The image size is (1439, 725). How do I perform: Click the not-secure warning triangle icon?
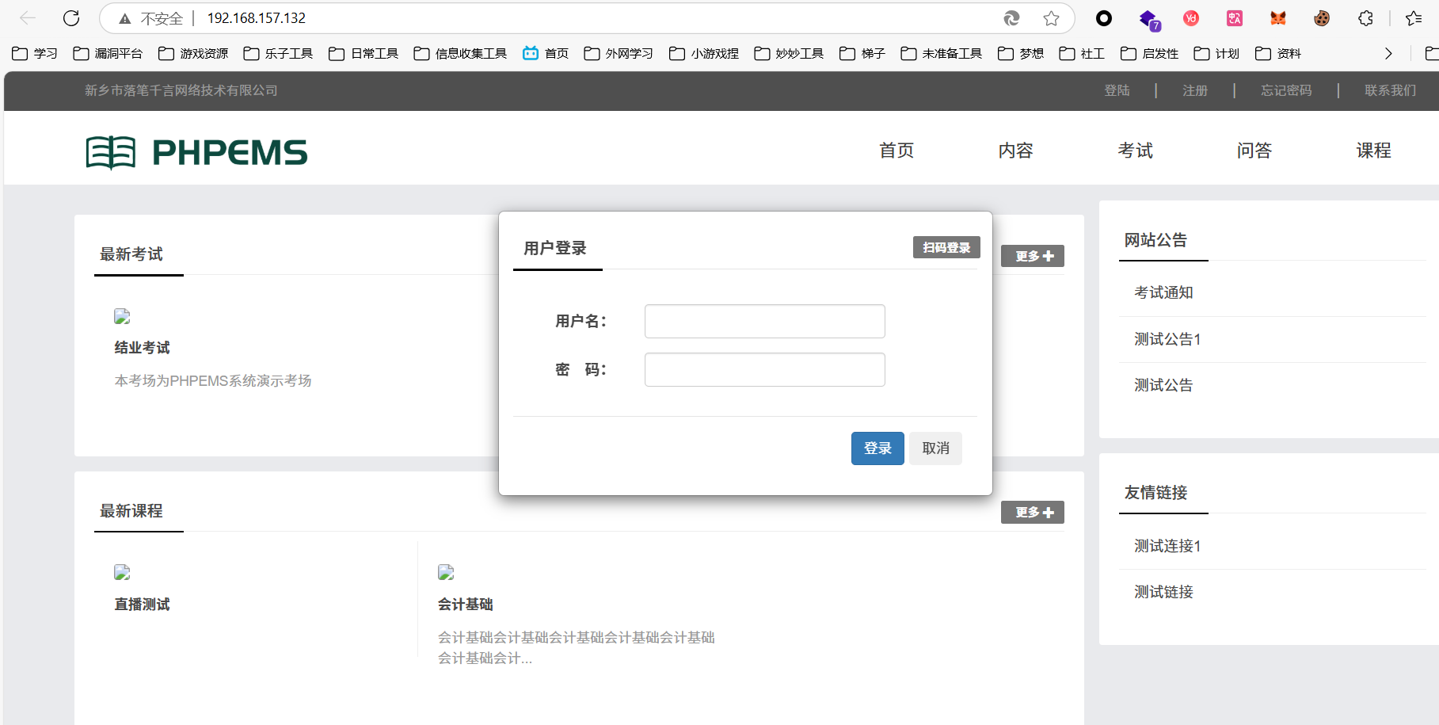124,18
